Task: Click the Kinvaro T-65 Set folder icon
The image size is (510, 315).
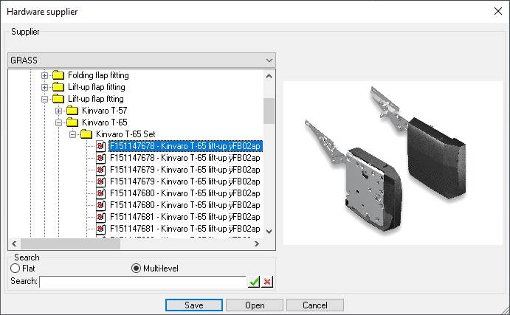Action: point(87,134)
